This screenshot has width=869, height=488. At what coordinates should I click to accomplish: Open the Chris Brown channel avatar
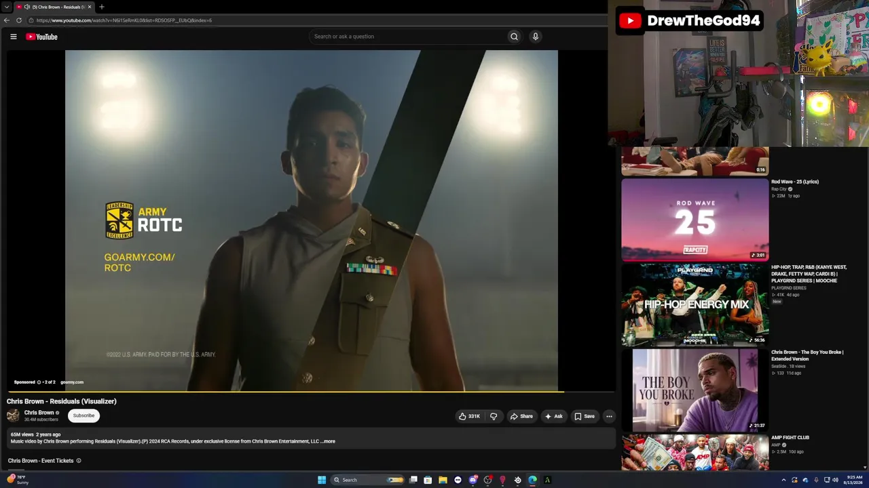tap(13, 415)
